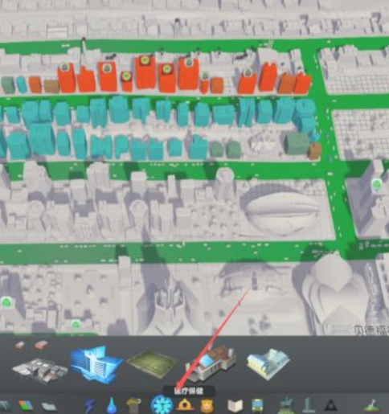Switch to the first small building category tab

click(x=19, y=345)
